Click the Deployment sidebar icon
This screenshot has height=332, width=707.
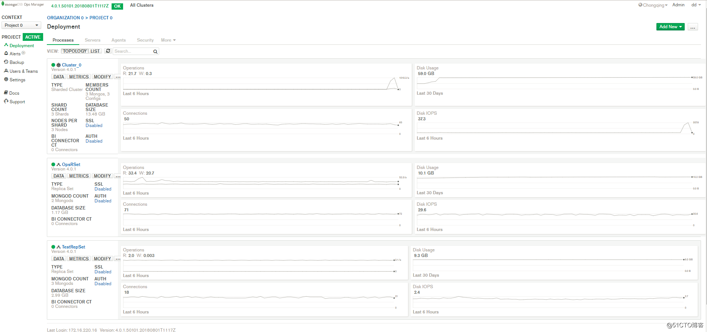point(6,45)
